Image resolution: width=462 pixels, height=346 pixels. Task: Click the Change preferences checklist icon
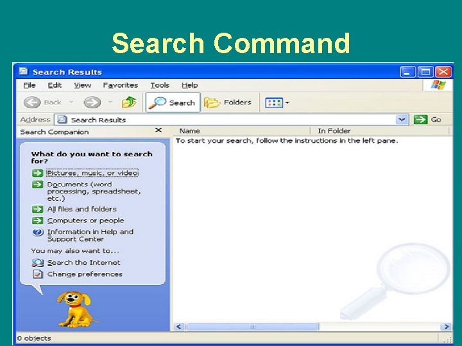point(38,274)
